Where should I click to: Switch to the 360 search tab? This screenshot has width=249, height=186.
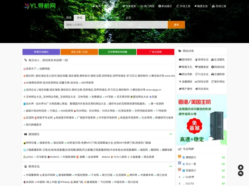click(117, 18)
